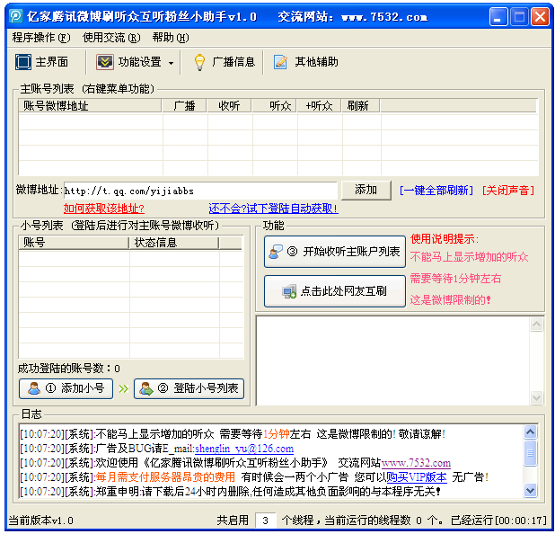Click the 添加 button
The height and width of the screenshot is (534, 555).
click(x=366, y=191)
